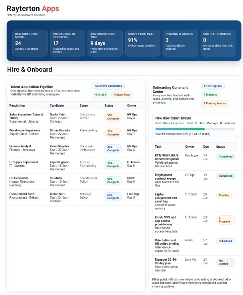Click the 72% Complete status pill

[x=113, y=165]
